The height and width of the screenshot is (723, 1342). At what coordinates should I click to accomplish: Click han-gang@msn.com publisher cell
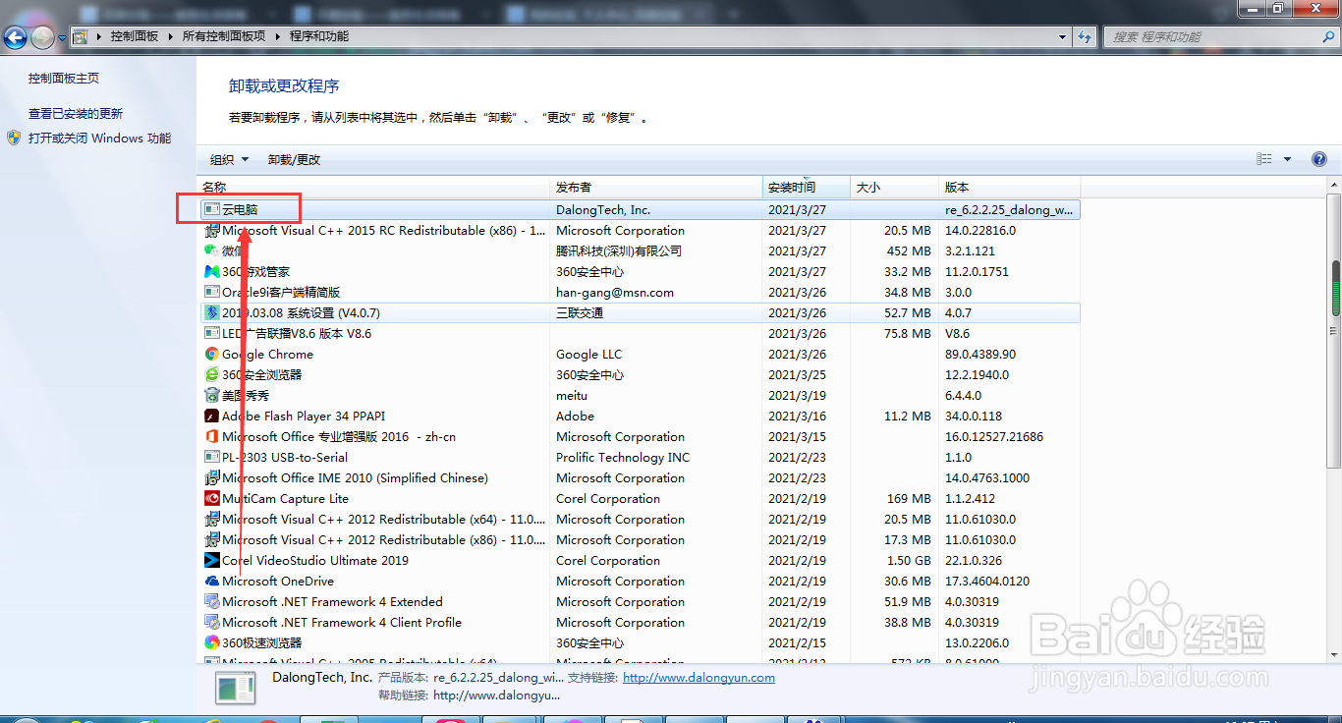point(615,293)
